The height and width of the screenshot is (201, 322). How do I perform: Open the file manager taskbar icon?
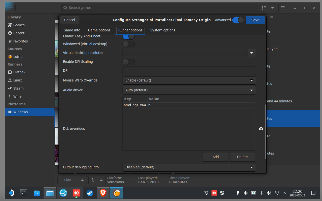click(x=50, y=193)
